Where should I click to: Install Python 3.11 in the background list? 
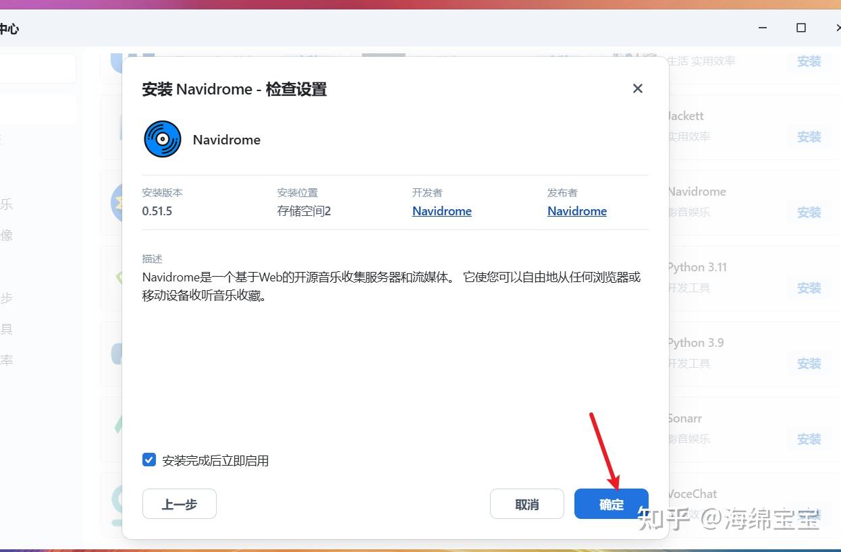coord(809,288)
